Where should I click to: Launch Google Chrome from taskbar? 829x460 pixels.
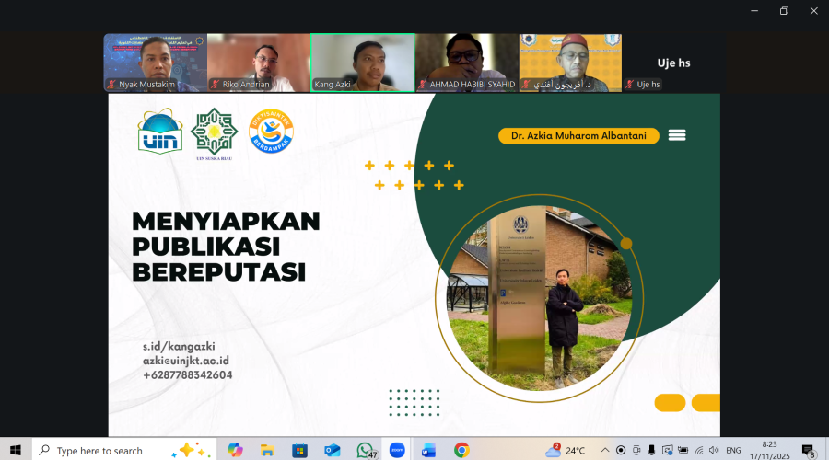tap(461, 450)
